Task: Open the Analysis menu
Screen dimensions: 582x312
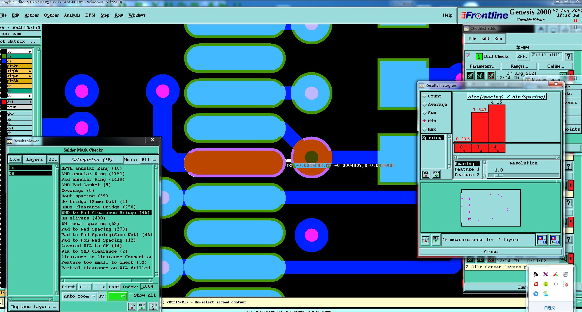Action: [x=72, y=15]
